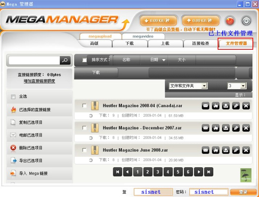Email the June 2008.rar file
259x197 pixels.
coord(205,150)
